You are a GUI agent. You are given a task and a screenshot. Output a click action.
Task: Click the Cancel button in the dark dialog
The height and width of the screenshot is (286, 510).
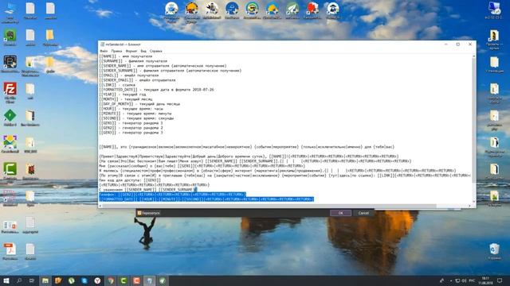[363, 213]
